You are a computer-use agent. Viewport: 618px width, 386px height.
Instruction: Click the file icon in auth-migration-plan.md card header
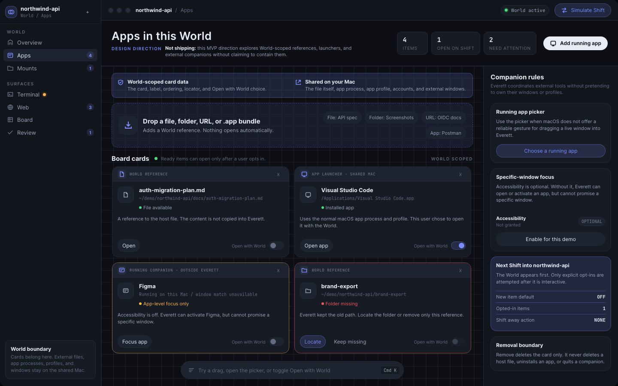point(122,174)
